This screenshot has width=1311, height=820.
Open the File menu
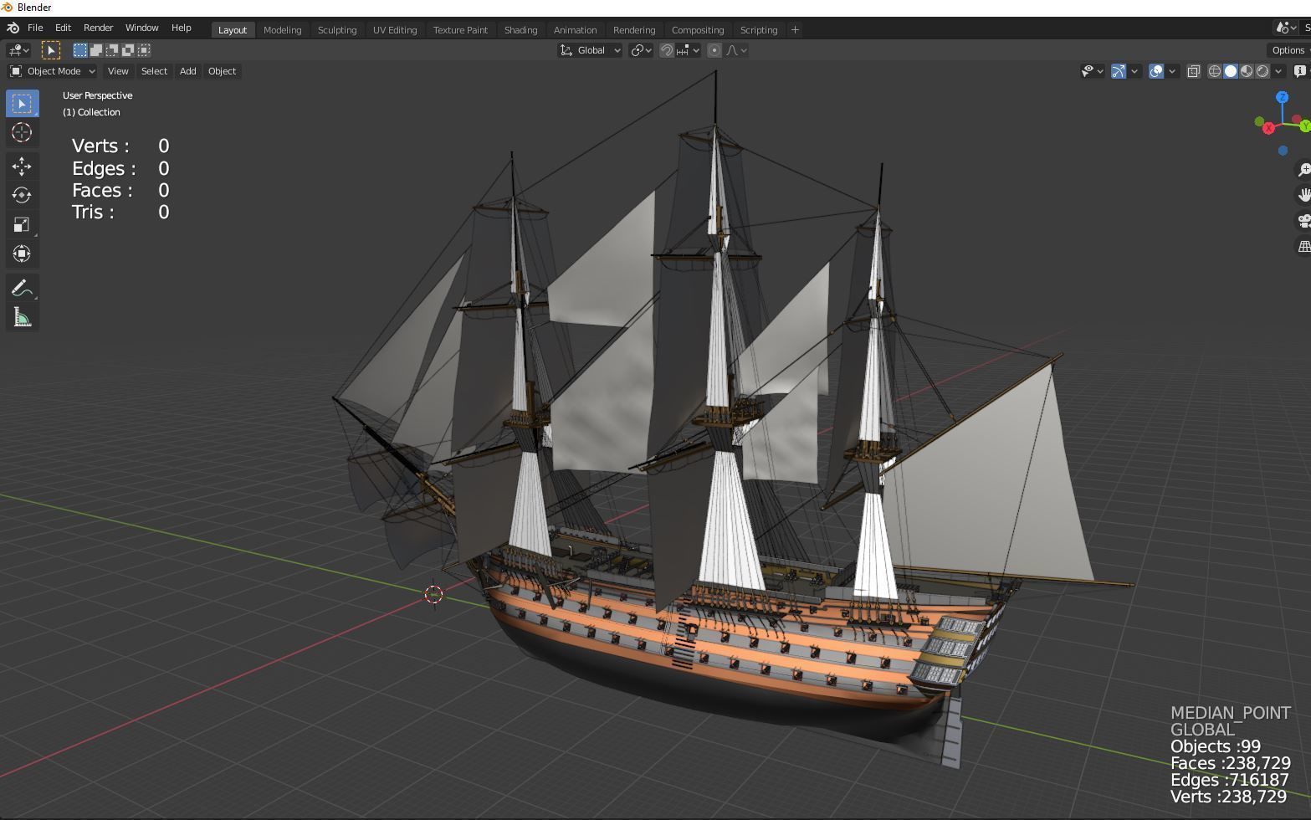pos(35,28)
